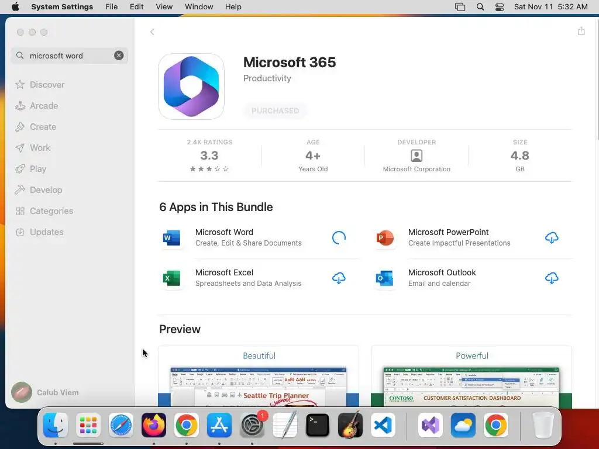Open the Play section in sidebar
The width and height of the screenshot is (599, 449).
(30, 168)
